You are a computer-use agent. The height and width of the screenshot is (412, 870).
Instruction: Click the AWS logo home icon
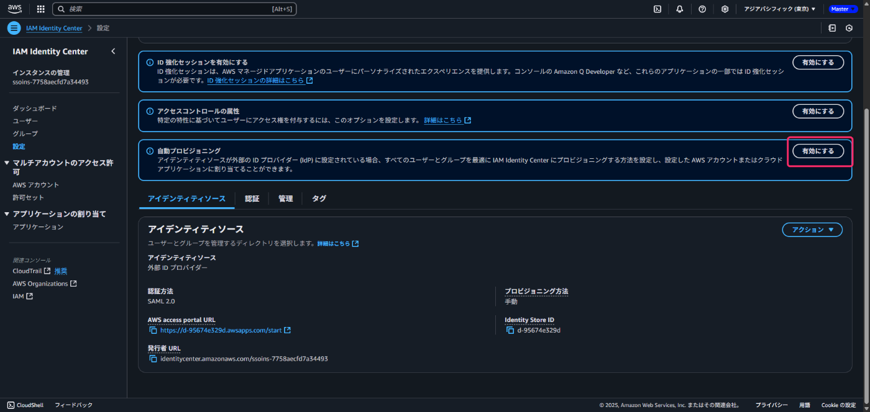[x=15, y=9]
